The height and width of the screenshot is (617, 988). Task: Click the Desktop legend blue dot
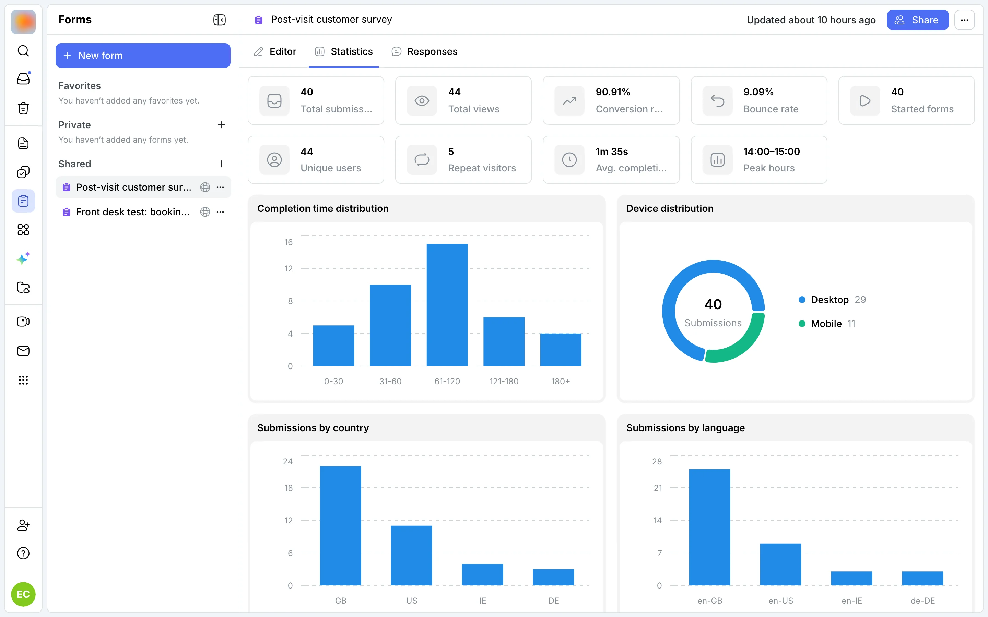click(802, 300)
